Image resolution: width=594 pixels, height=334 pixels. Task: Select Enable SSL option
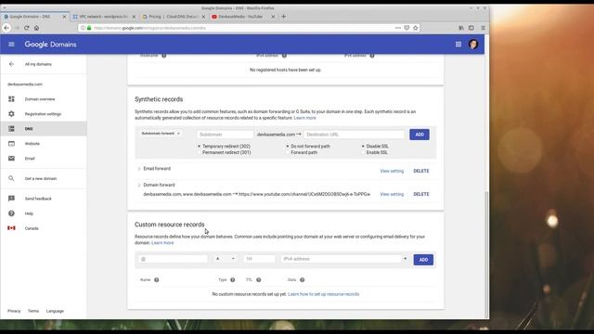point(363,152)
